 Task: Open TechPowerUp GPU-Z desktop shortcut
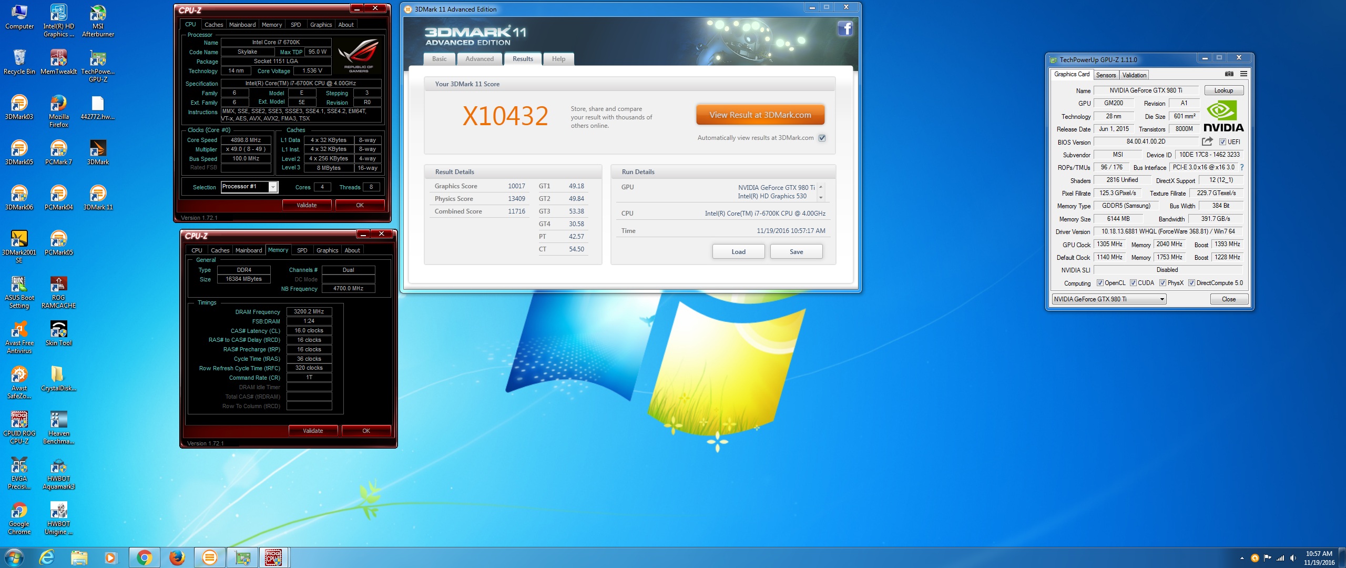coord(98,66)
